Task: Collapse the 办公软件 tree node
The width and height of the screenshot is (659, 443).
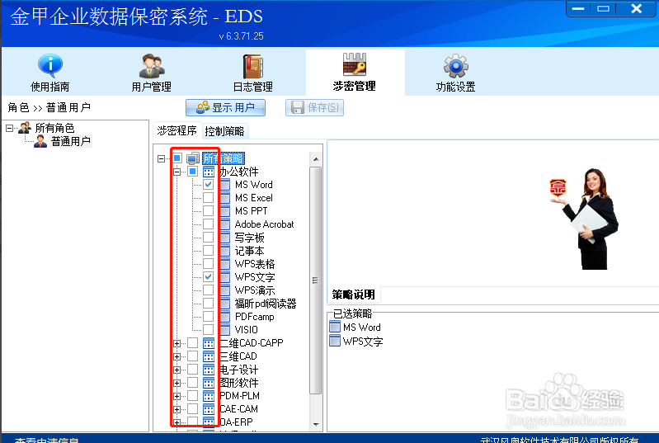Action: pos(177,172)
